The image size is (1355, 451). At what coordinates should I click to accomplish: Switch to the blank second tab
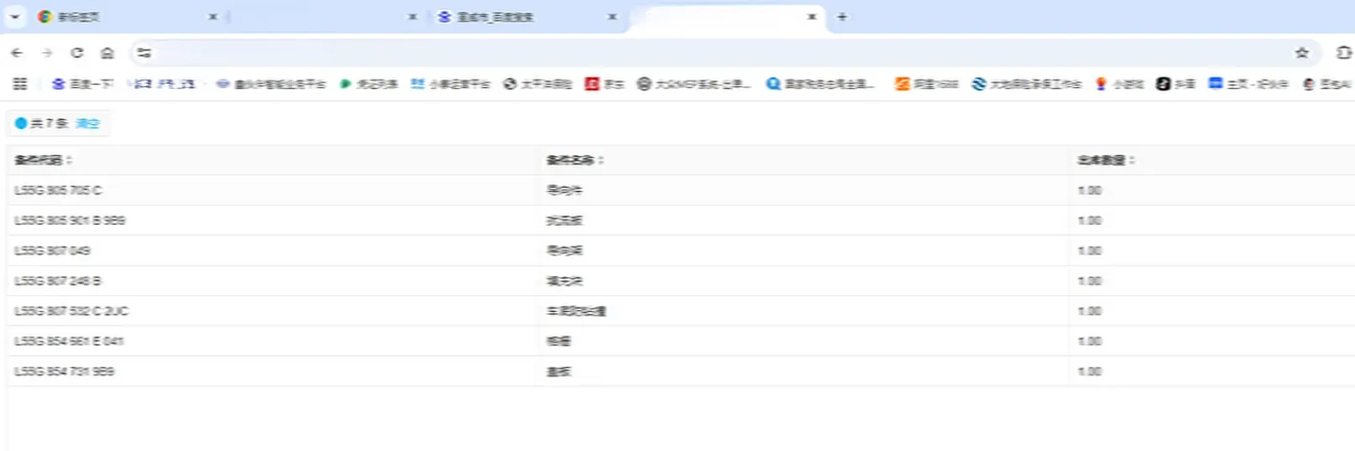click(x=326, y=17)
